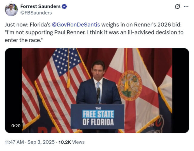The image size is (194, 151).
Task: Click the quoted text about Paul Renner
Action: pos(94,36)
